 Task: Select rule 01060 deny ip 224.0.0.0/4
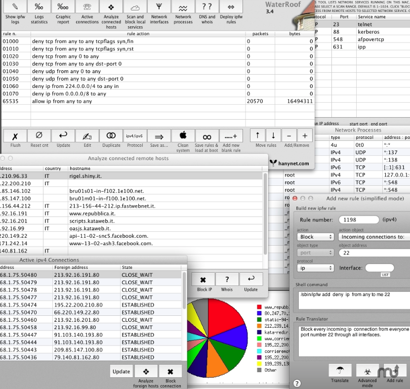158,86
